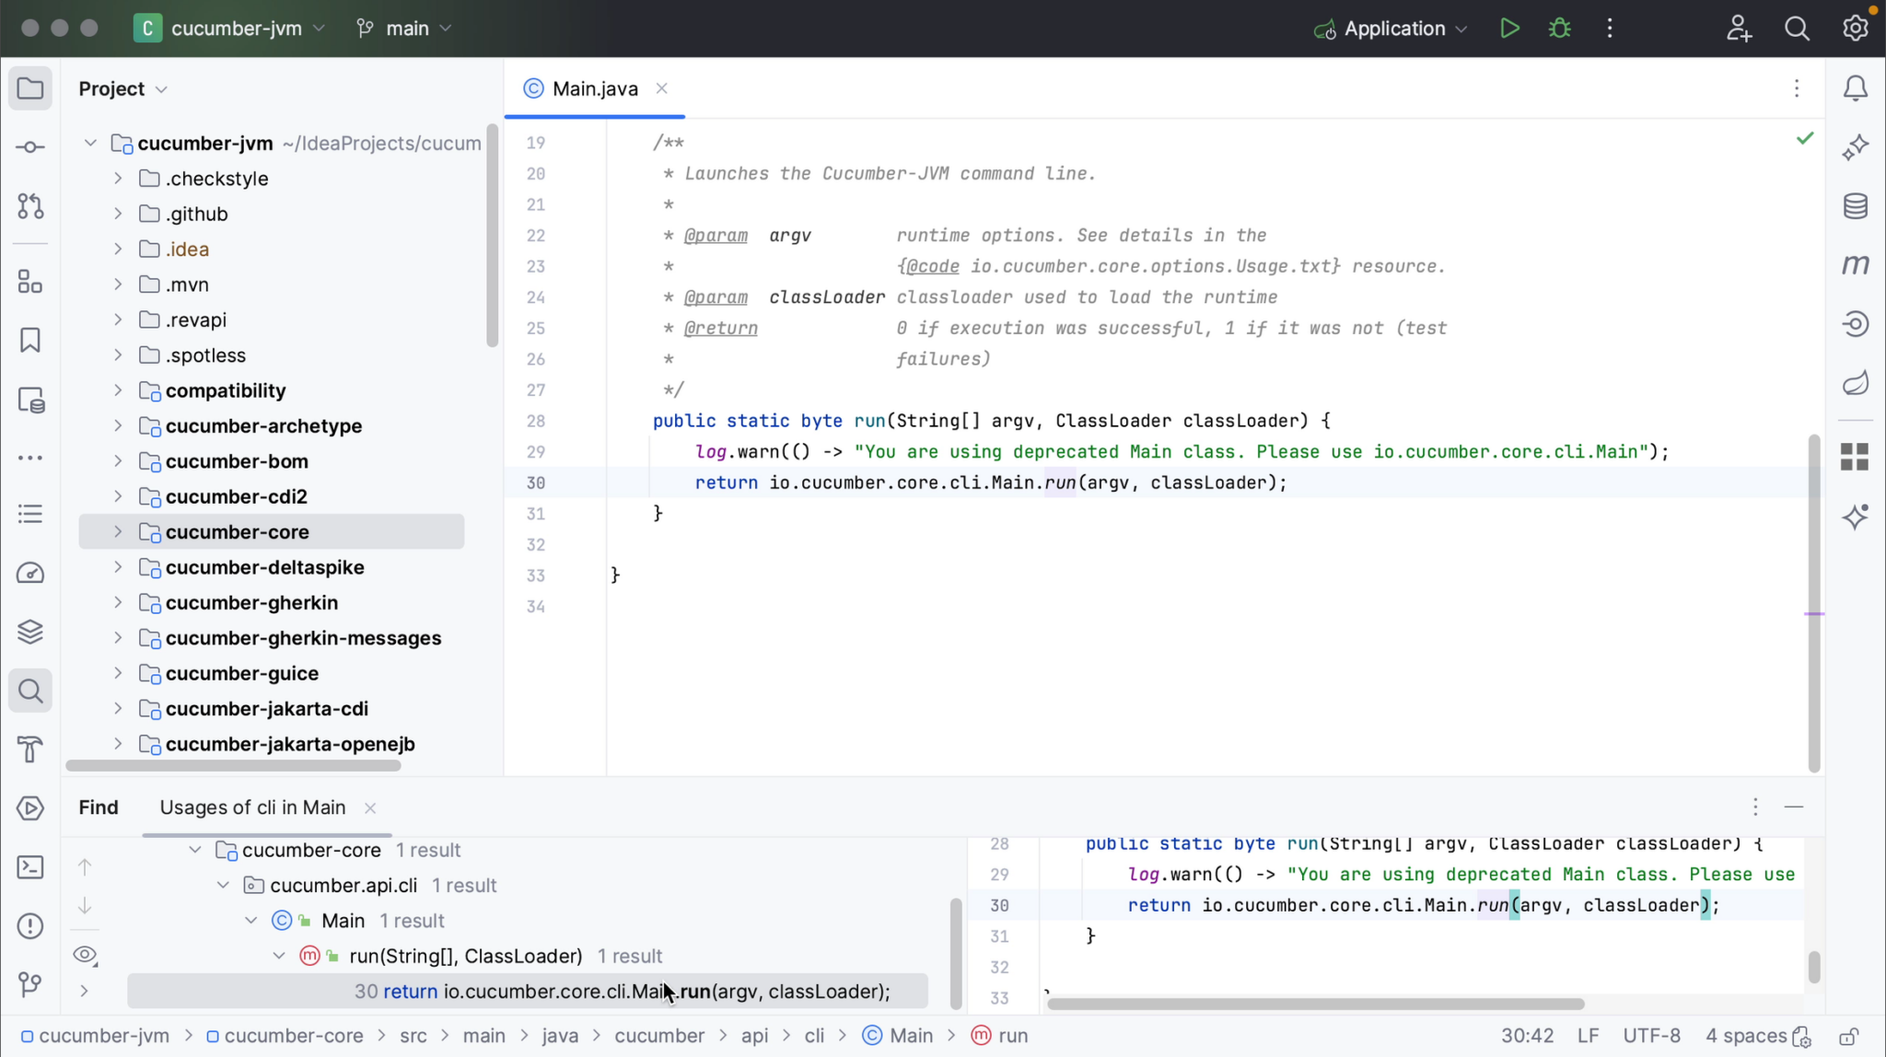Open the Notifications bell panel

pos(1855,88)
